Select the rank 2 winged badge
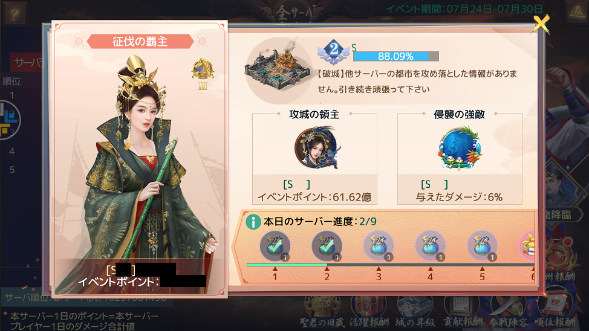The height and width of the screenshot is (331, 589). (x=334, y=51)
